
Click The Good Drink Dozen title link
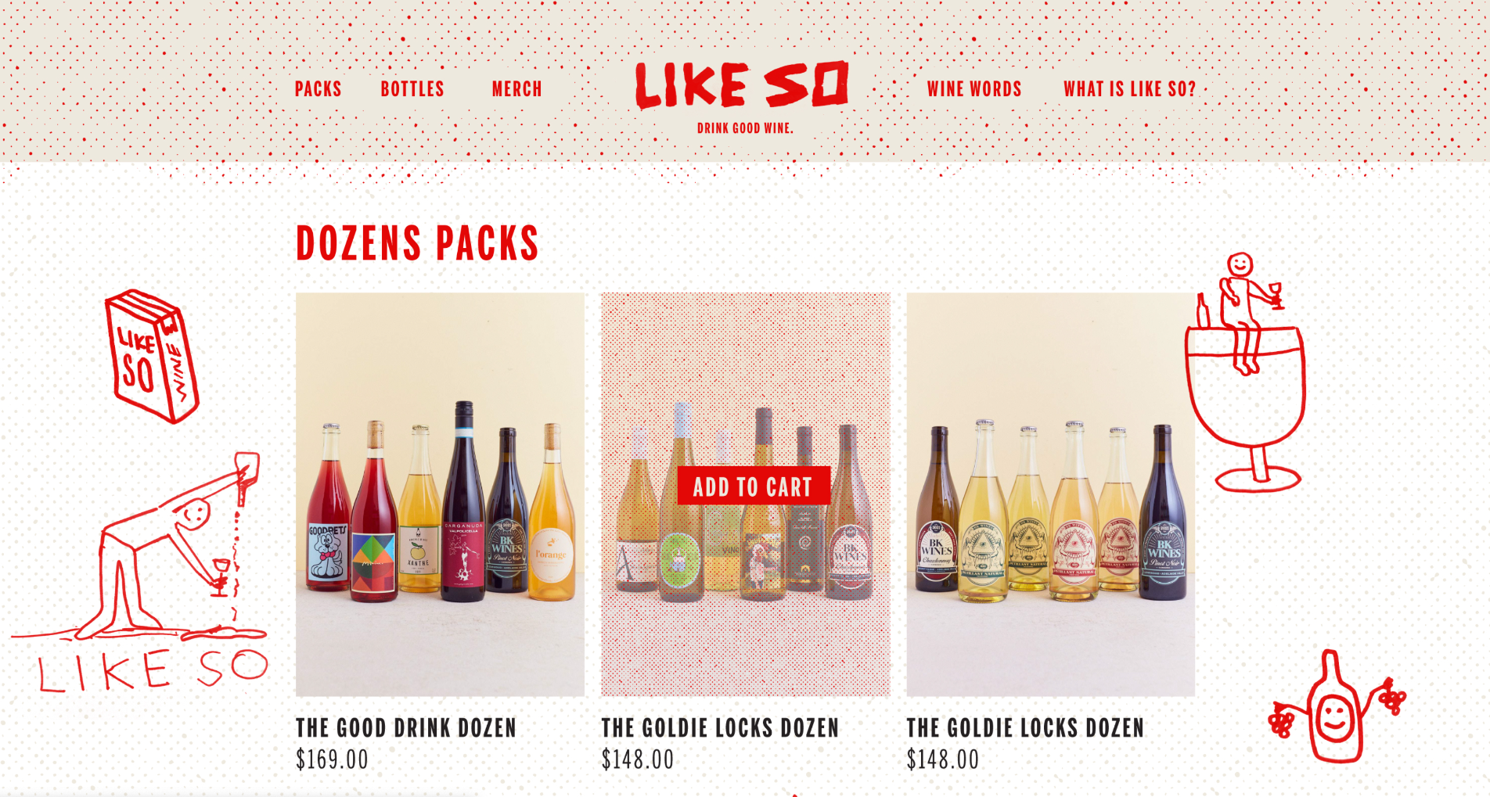406,728
